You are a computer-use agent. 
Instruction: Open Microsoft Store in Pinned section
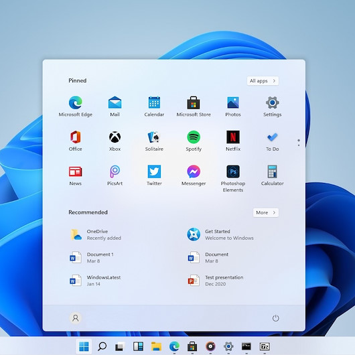click(194, 106)
